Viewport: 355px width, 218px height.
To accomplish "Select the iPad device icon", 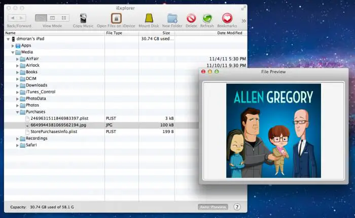I will coord(13,39).
